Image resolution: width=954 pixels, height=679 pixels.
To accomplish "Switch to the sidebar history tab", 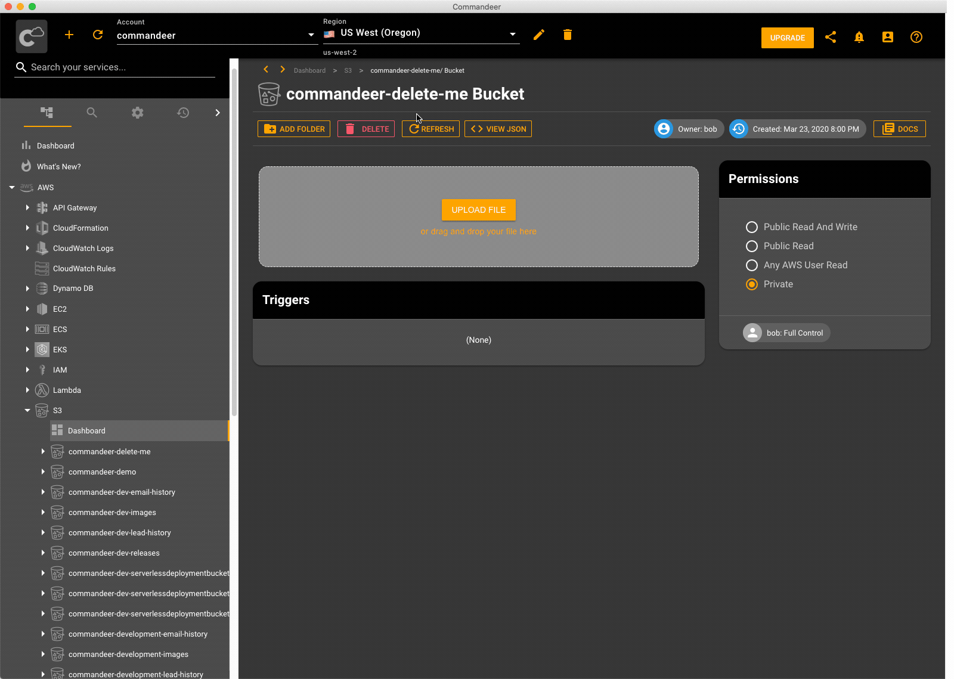I will [183, 112].
